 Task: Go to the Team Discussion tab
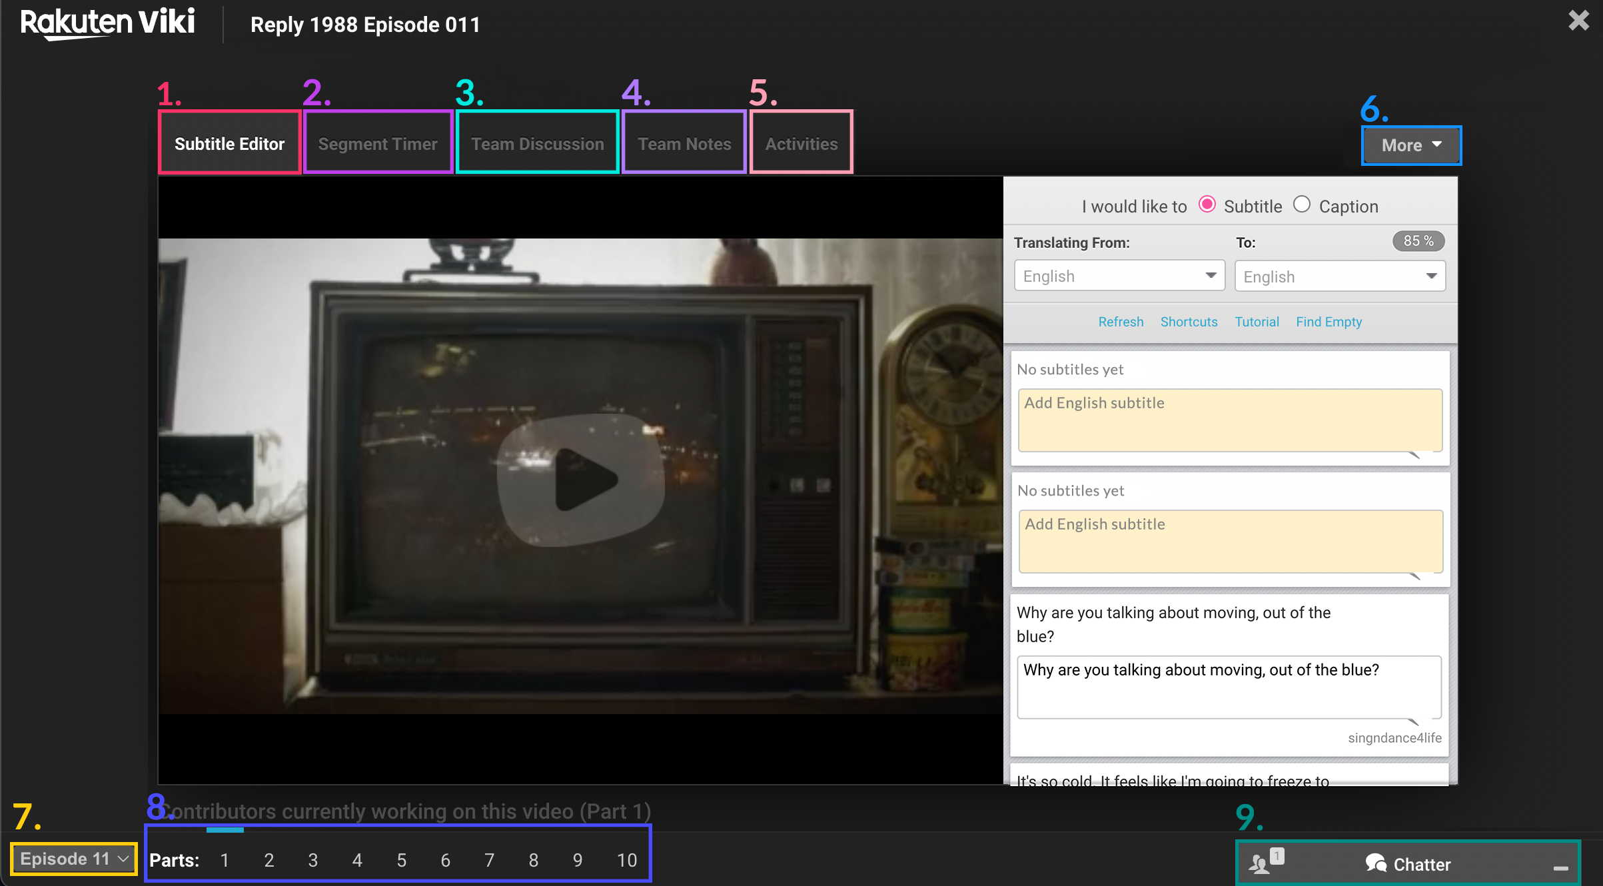coord(537,143)
